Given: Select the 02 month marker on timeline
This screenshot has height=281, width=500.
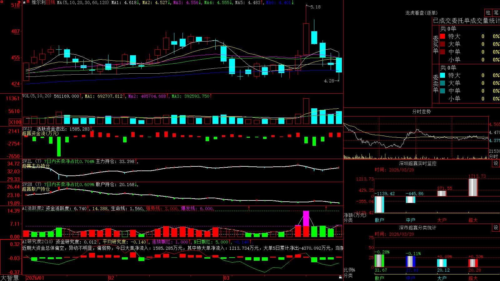Looking at the screenshot, I should pyautogui.click(x=111, y=278).
